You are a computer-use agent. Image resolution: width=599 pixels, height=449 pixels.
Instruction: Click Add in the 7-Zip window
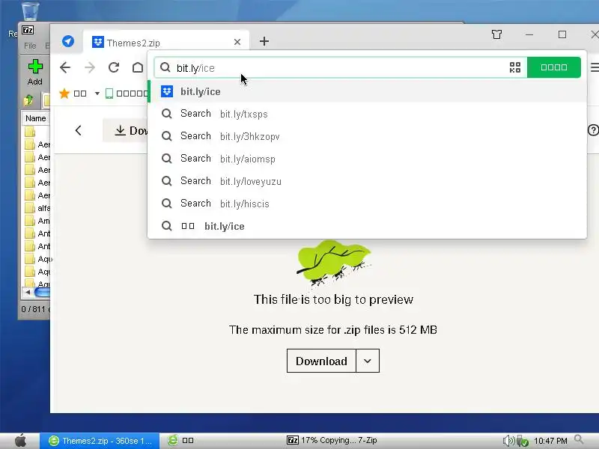point(34,72)
